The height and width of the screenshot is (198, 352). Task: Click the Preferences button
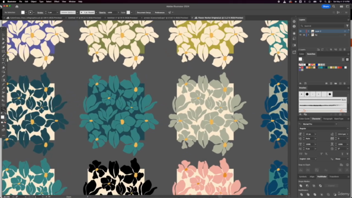[x=159, y=13]
